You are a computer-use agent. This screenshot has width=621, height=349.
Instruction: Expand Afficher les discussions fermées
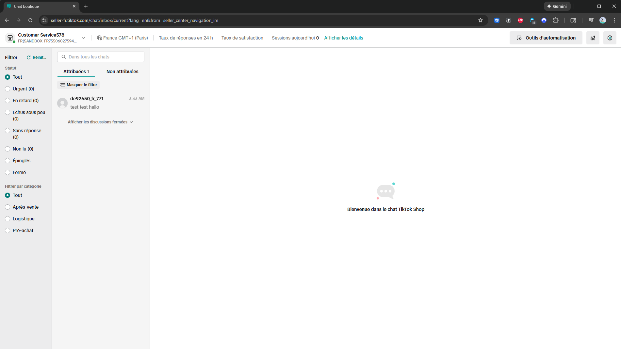(100, 122)
